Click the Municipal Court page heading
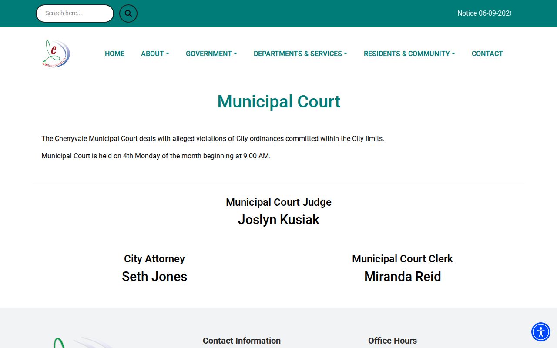This screenshot has height=348, width=557. click(278, 101)
